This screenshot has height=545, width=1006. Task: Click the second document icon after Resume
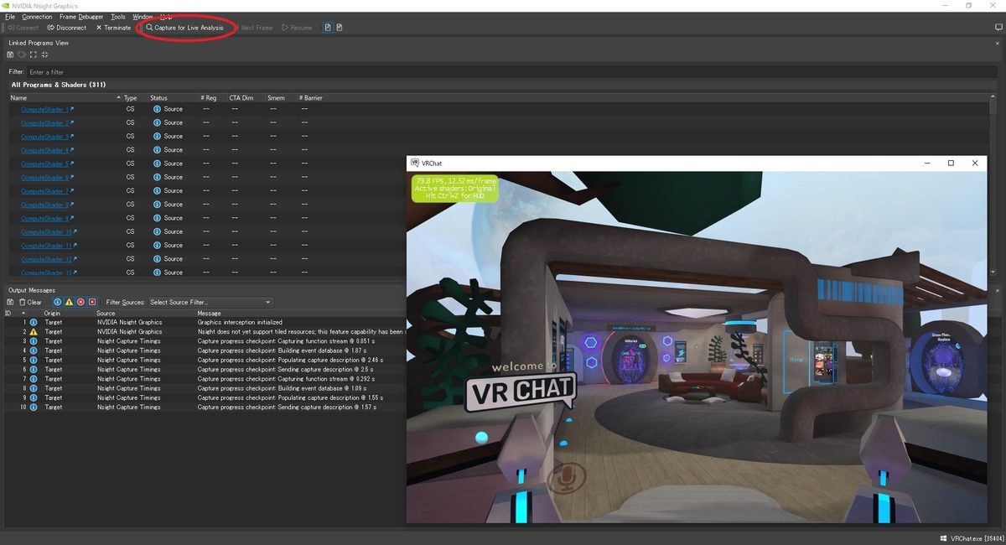pos(339,28)
